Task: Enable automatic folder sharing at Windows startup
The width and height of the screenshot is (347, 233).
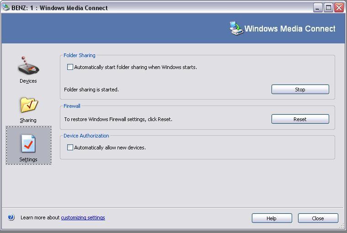Action: 70,67
